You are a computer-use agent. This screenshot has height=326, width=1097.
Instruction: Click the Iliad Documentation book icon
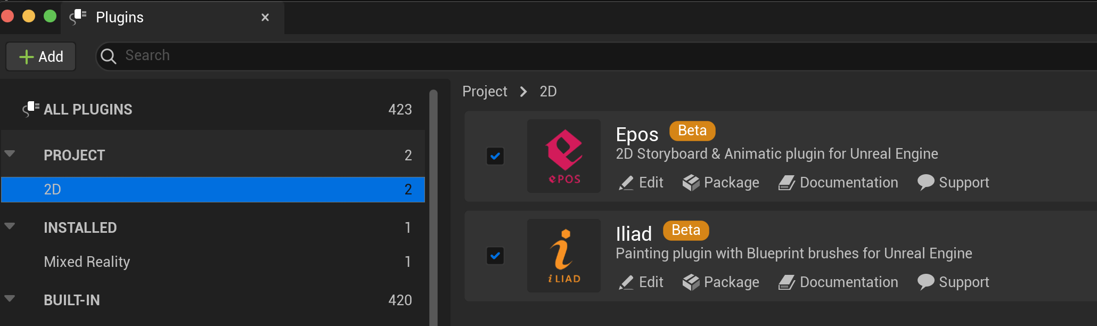pos(787,282)
